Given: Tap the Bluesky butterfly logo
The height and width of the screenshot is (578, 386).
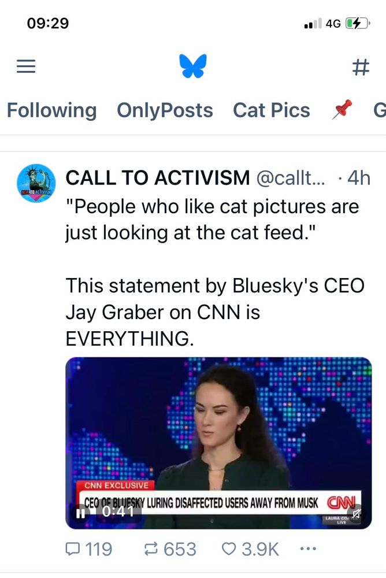Looking at the screenshot, I should (x=193, y=66).
